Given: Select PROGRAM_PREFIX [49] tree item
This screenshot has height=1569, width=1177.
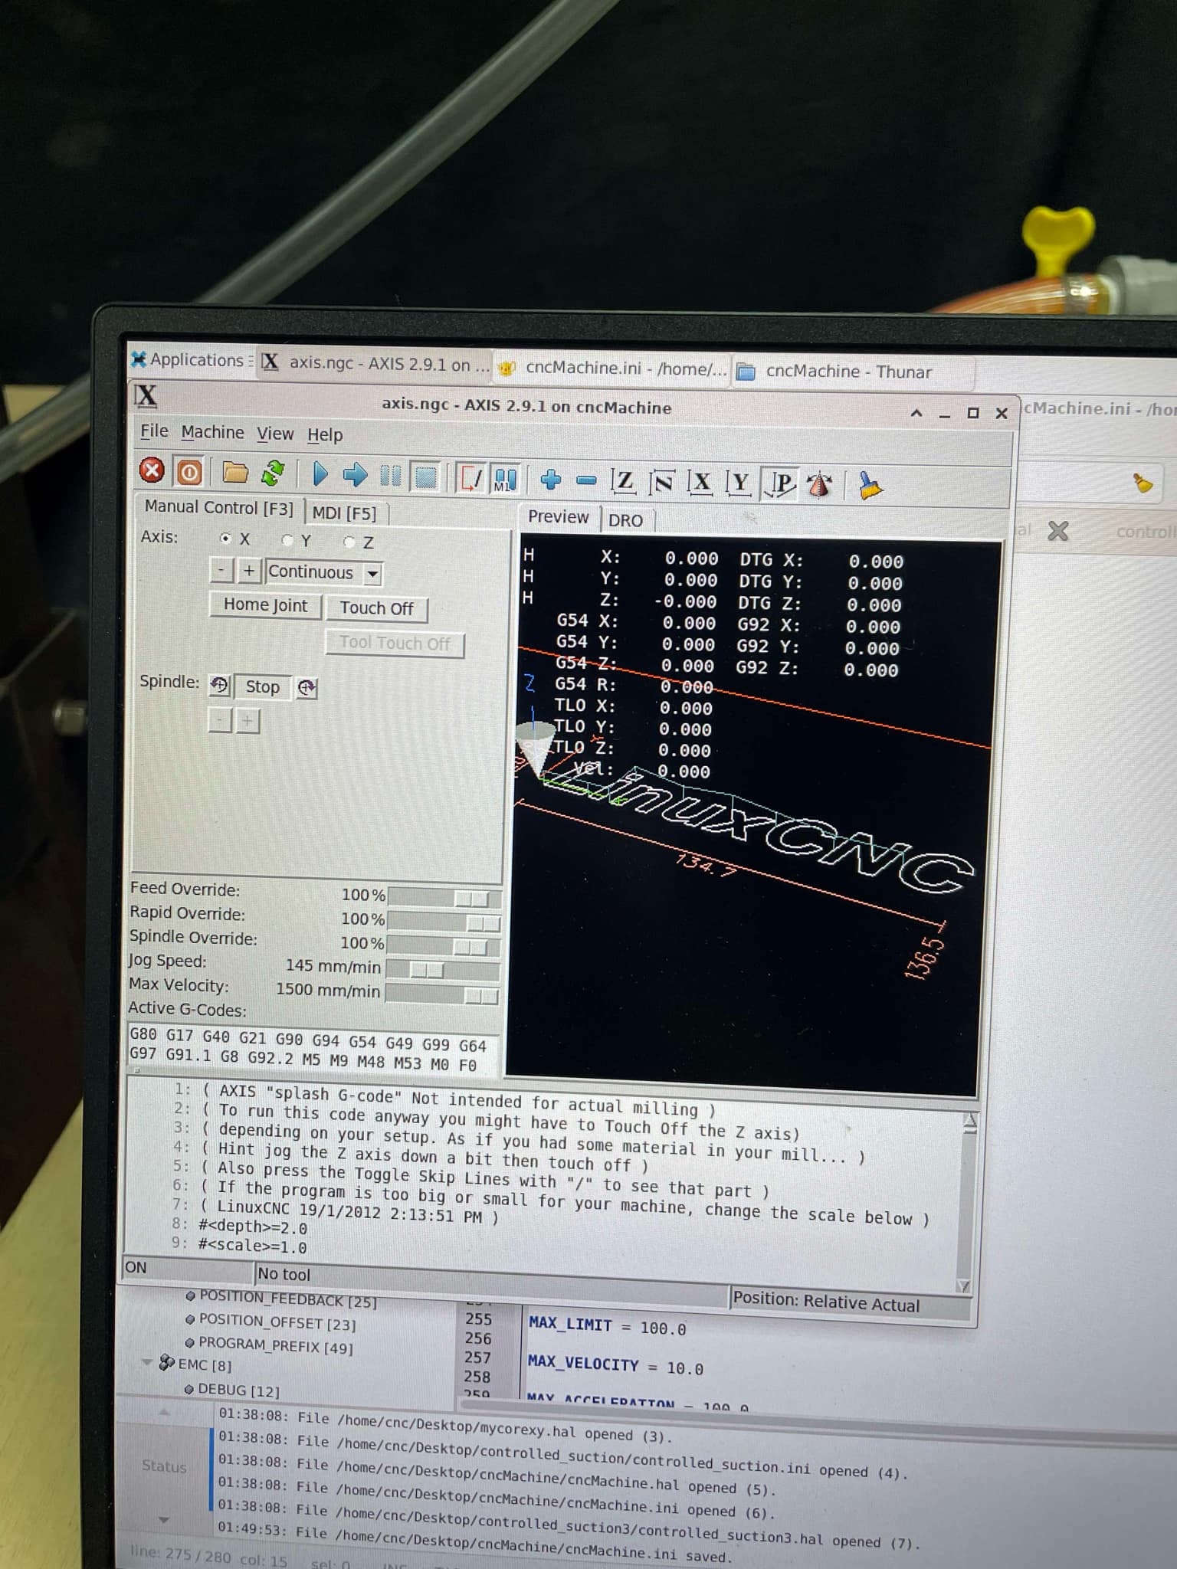Looking at the screenshot, I should click(275, 1345).
